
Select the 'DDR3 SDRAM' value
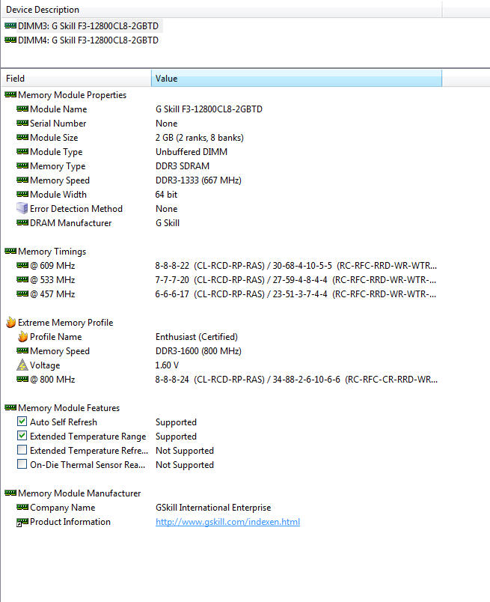pos(183,166)
